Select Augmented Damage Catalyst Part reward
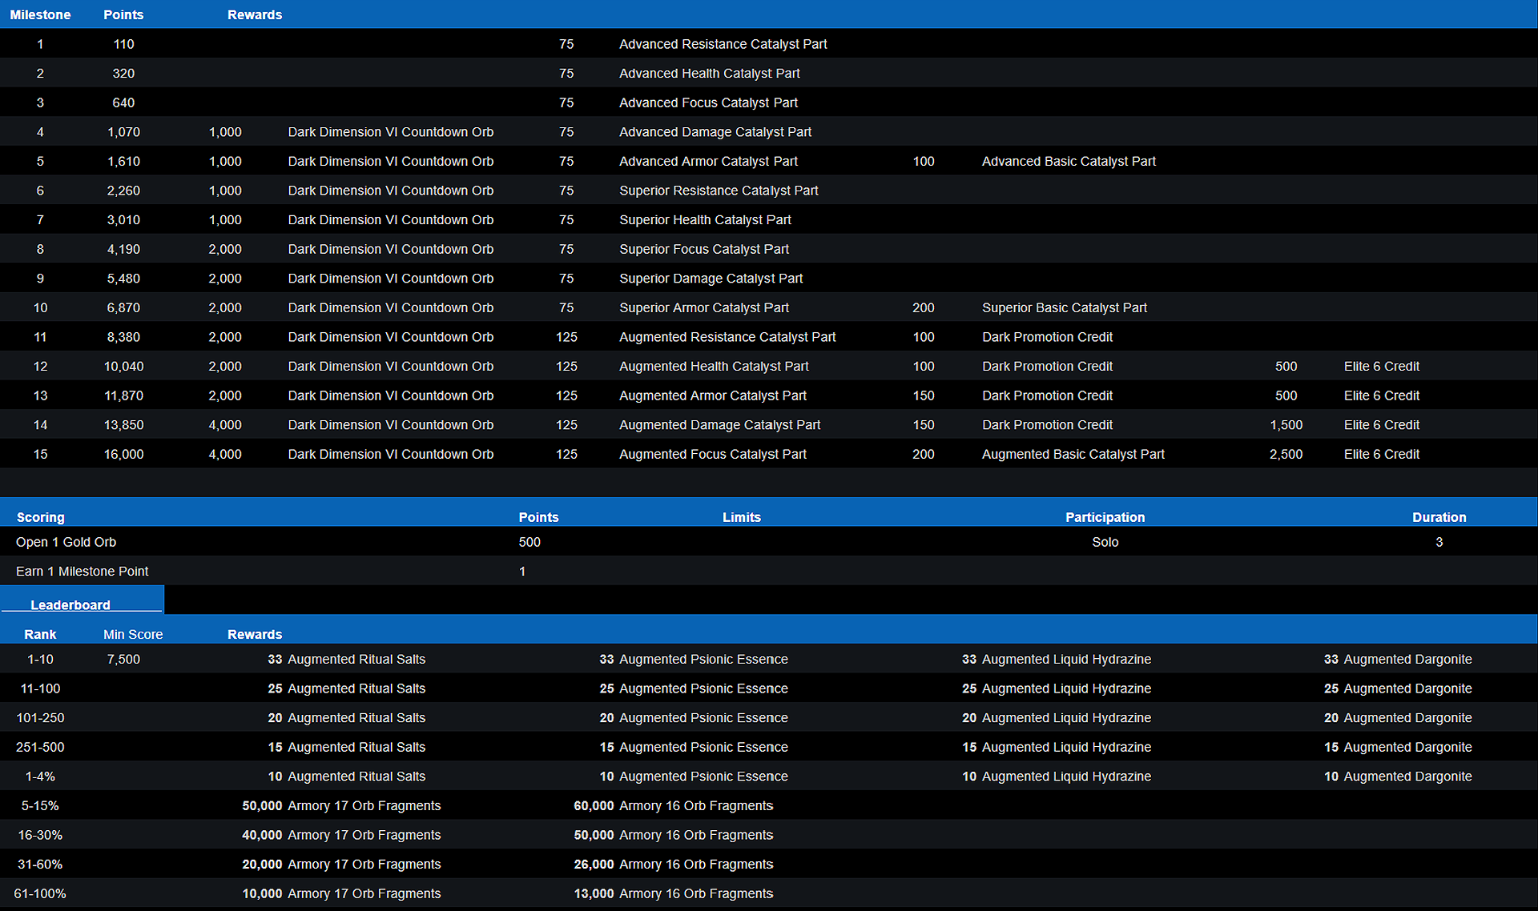Screen dimensions: 1538x911 pos(719,425)
